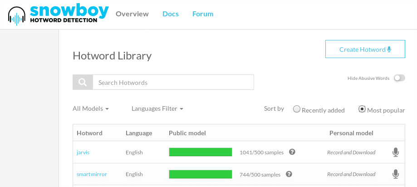Select the Most popular sort option

362,109
